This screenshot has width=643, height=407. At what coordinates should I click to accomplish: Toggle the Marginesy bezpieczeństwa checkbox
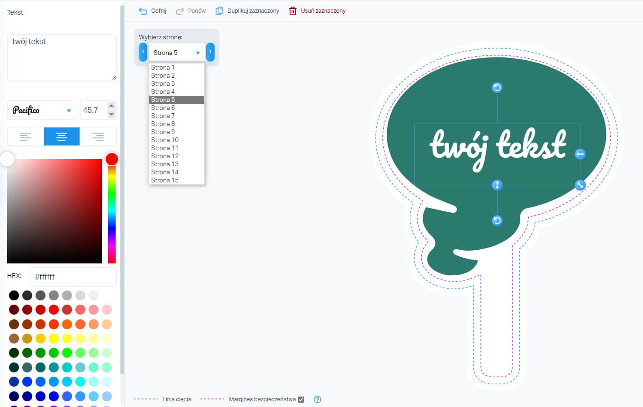[301, 399]
